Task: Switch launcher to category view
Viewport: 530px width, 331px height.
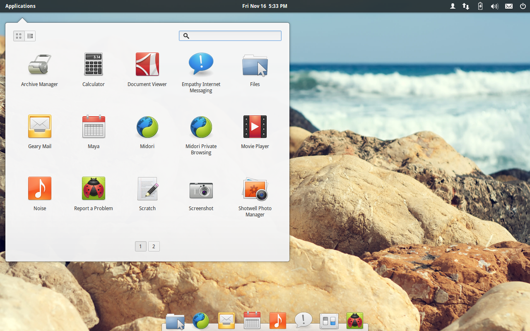Action: (x=30, y=36)
